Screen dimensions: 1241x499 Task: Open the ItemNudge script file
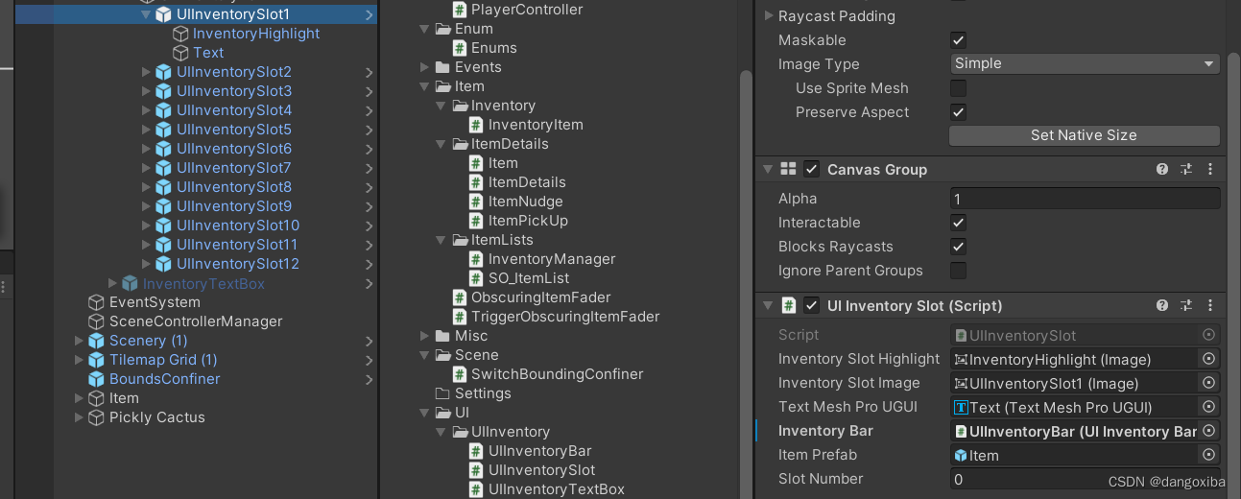[x=516, y=202]
